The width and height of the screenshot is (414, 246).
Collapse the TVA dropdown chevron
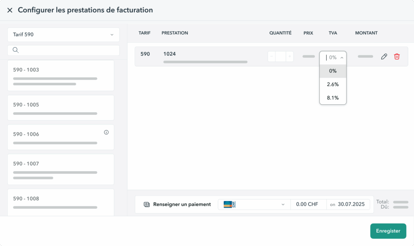[342, 58]
